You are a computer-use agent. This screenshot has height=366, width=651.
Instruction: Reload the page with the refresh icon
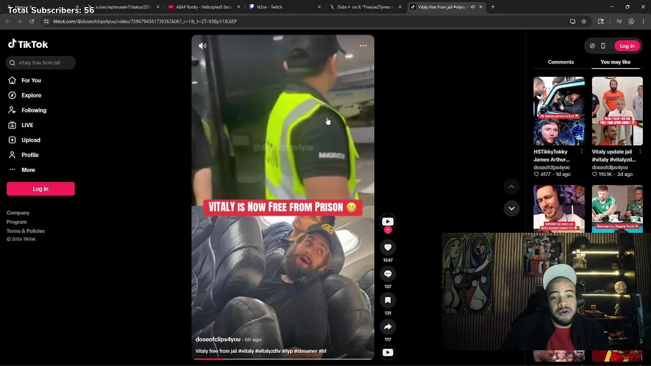point(32,21)
